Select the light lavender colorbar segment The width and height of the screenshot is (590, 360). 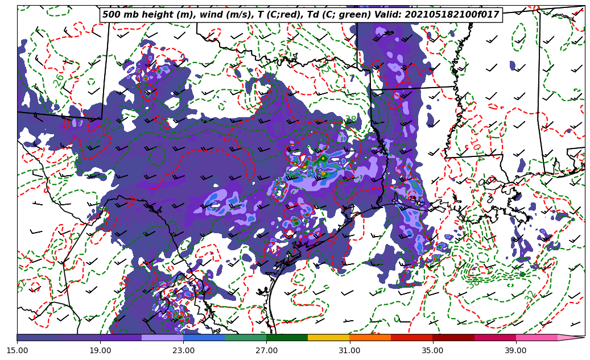162,337
